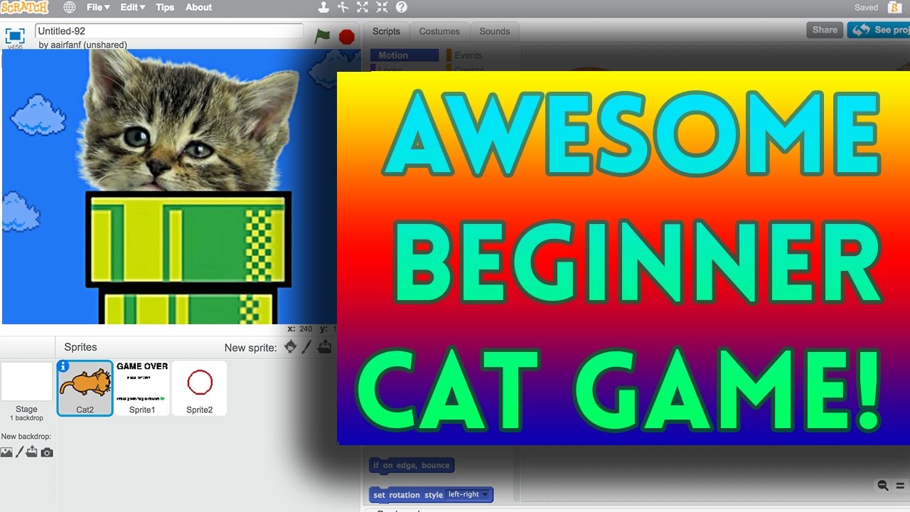Select the Cat2 sprite thumbnail
Viewport: 910px width, 512px height.
coord(85,388)
